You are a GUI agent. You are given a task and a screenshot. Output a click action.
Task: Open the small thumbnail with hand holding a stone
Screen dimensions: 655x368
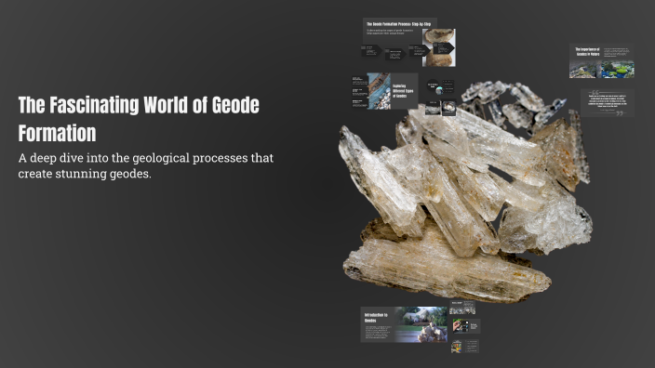(x=467, y=326)
